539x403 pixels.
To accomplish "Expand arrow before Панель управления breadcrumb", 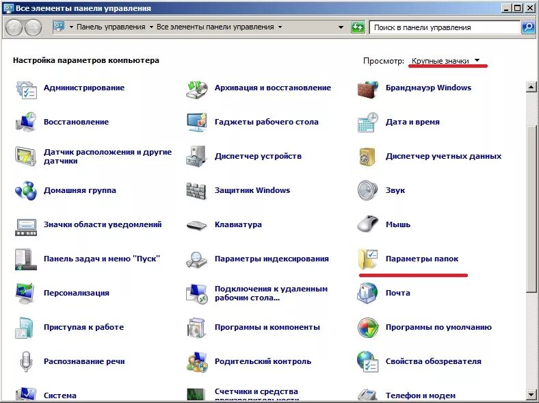I will (x=72, y=27).
